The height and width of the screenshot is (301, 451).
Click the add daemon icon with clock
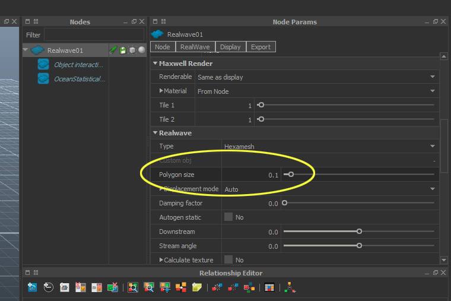click(48, 287)
